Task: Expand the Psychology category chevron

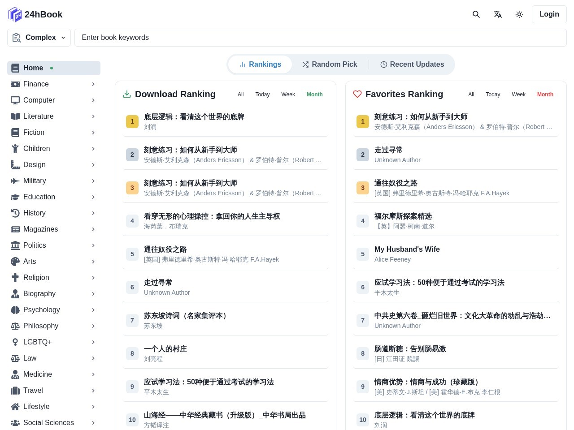Action: [93, 310]
